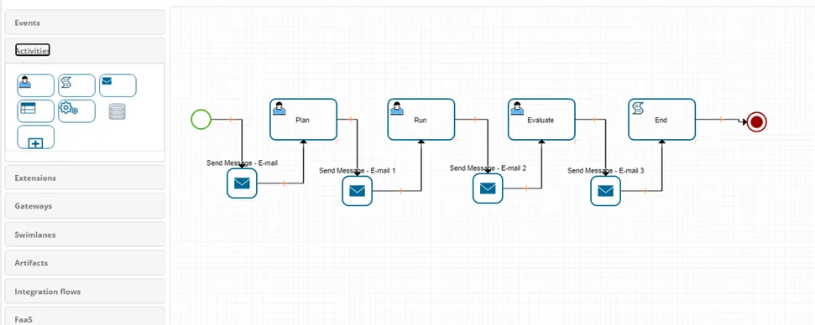
Task: Select the Evaluate user task node
Action: pyautogui.click(x=541, y=120)
